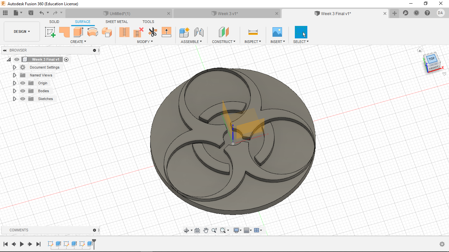Switch to the TOOLS tab

pos(148,22)
